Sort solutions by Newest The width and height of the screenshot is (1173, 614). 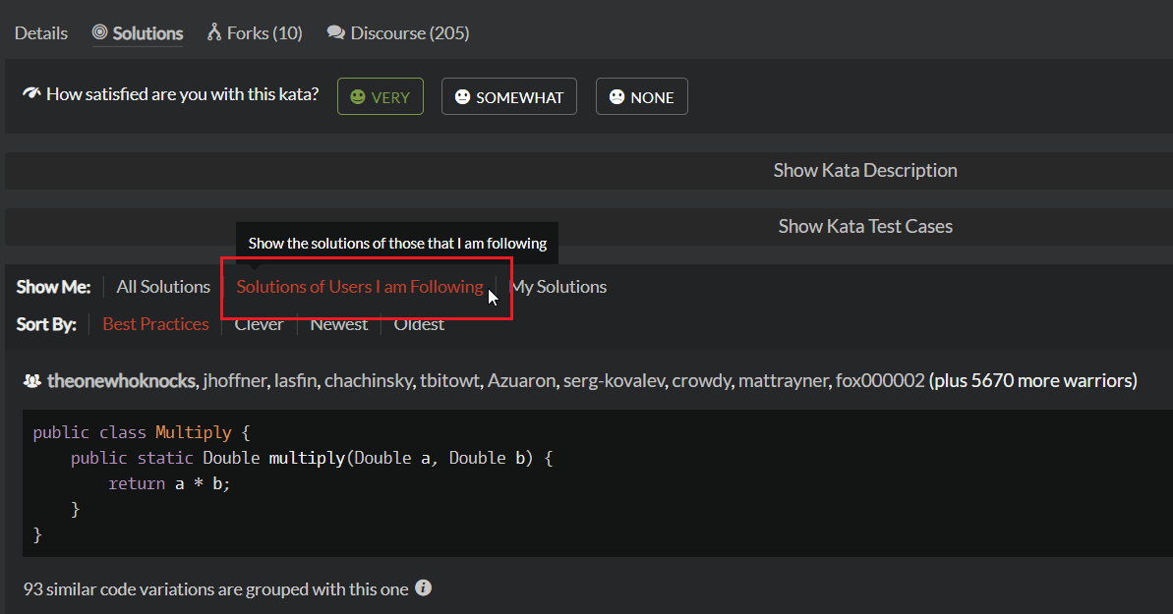pyautogui.click(x=339, y=324)
